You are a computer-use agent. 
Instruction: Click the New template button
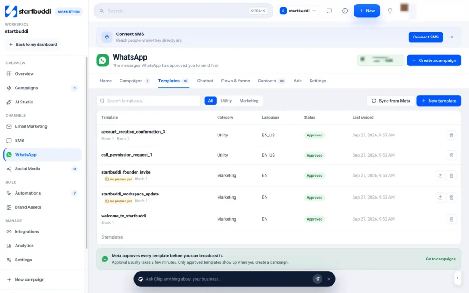(439, 101)
